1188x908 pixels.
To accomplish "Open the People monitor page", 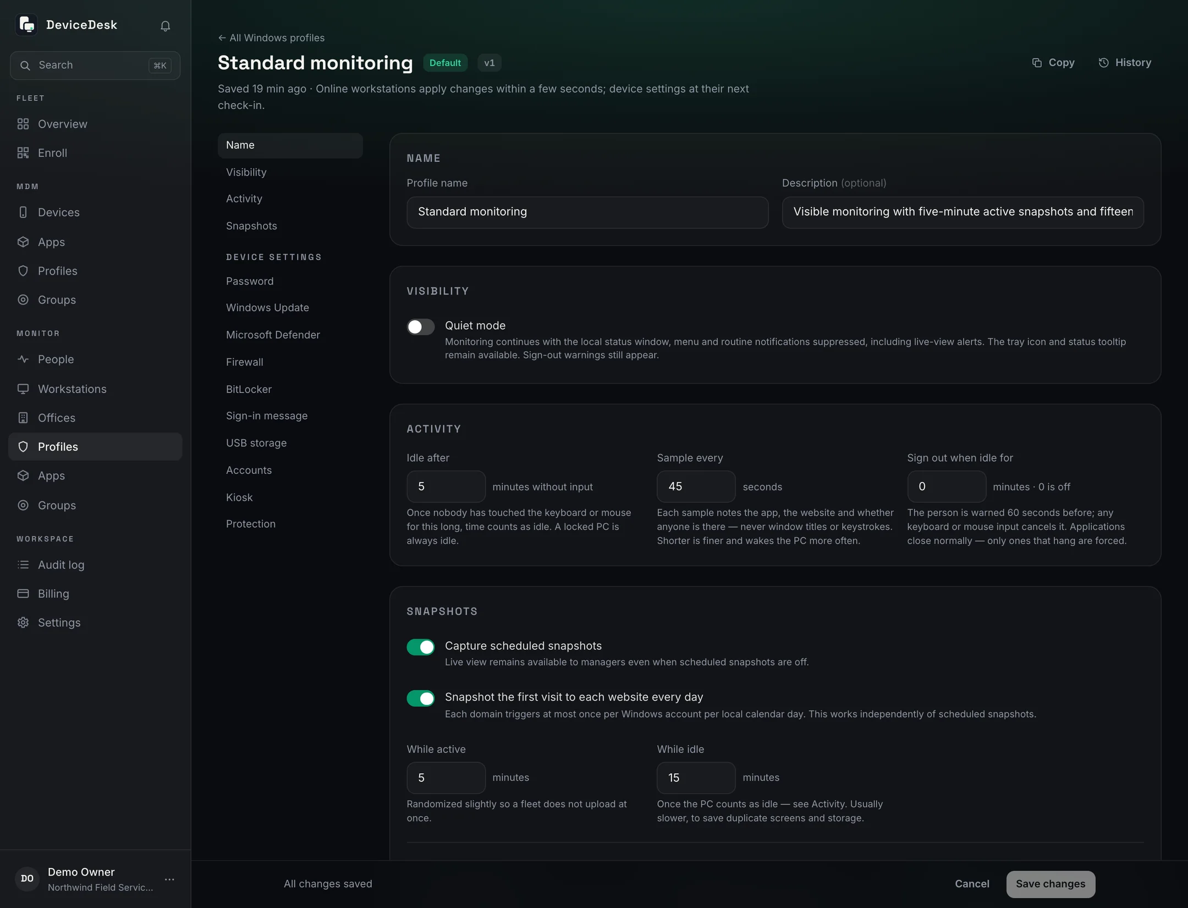I will [95, 359].
